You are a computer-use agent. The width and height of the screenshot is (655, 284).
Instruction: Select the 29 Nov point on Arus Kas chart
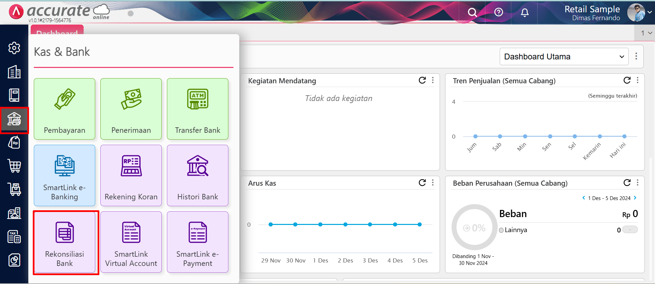[271, 224]
